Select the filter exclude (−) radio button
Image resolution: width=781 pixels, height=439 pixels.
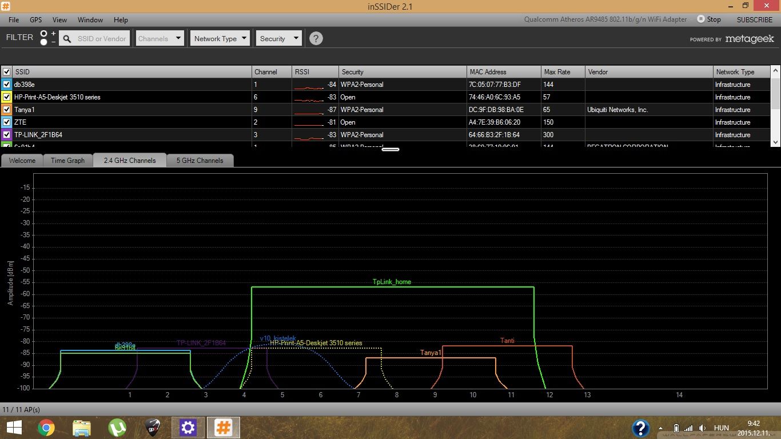[44, 42]
